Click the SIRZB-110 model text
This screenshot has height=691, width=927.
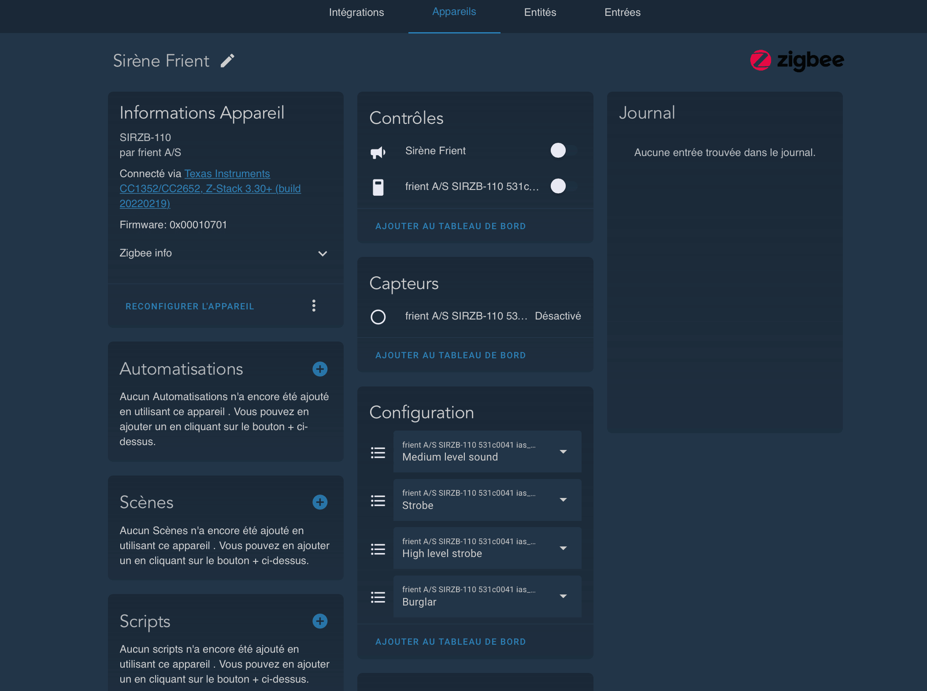point(145,137)
